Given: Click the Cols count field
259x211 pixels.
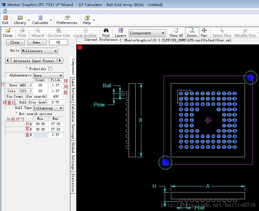Looking at the screenshot, I should (41, 91).
